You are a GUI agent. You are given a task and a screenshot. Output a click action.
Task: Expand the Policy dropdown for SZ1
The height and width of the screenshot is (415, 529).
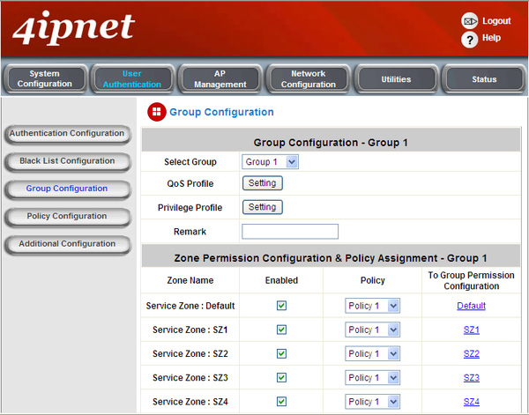[372, 330]
